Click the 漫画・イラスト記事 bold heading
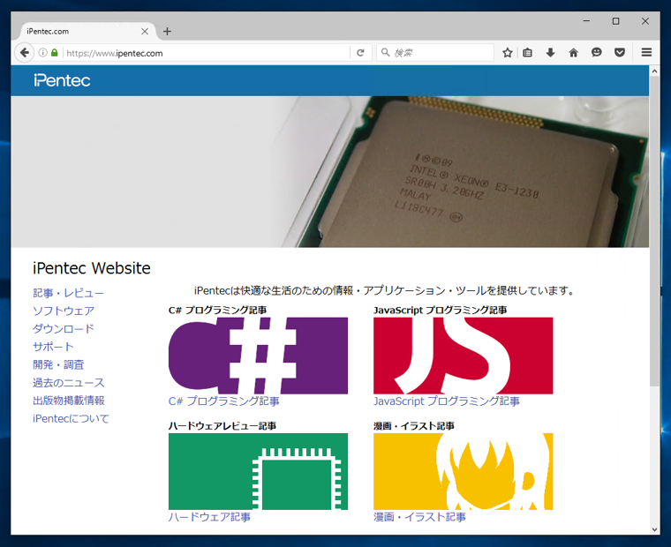 coord(414,426)
